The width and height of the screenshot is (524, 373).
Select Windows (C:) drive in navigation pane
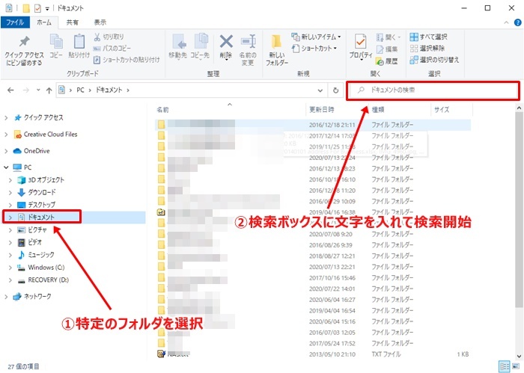click(x=51, y=267)
